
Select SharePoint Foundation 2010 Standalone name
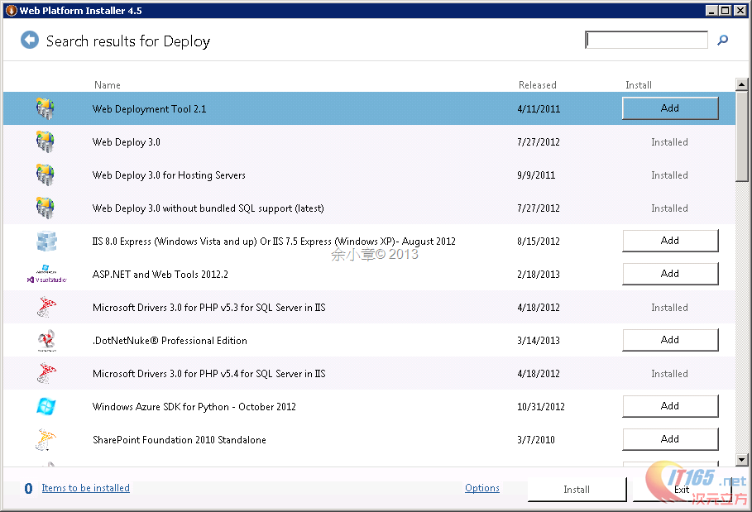pyautogui.click(x=180, y=439)
